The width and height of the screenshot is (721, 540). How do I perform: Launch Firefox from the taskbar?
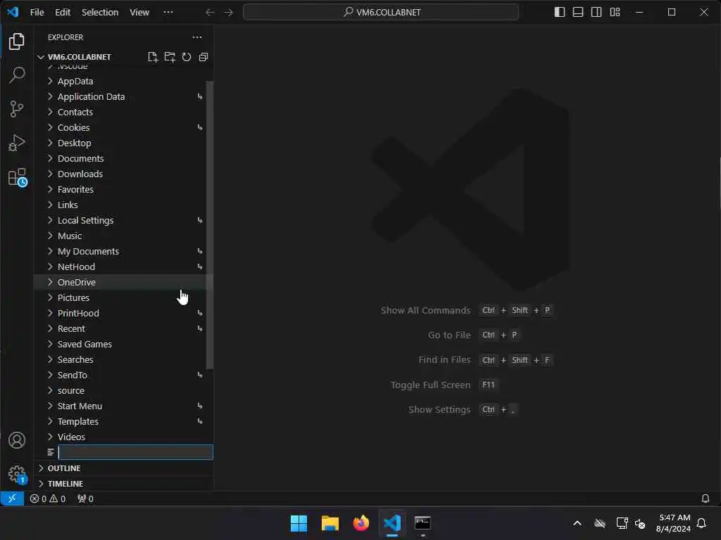(361, 523)
